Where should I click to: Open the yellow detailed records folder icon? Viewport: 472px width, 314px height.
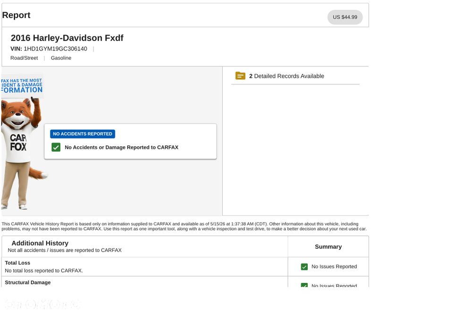point(240,76)
